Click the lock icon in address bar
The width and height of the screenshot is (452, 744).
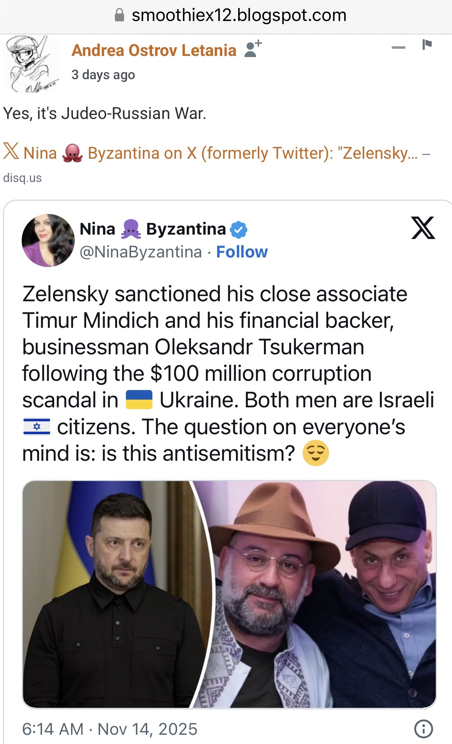coord(120,15)
